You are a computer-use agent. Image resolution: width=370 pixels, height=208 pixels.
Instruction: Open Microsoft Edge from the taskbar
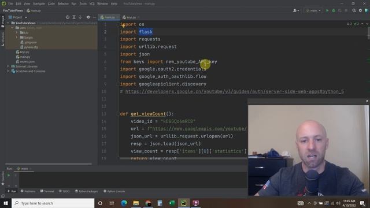pos(124,203)
